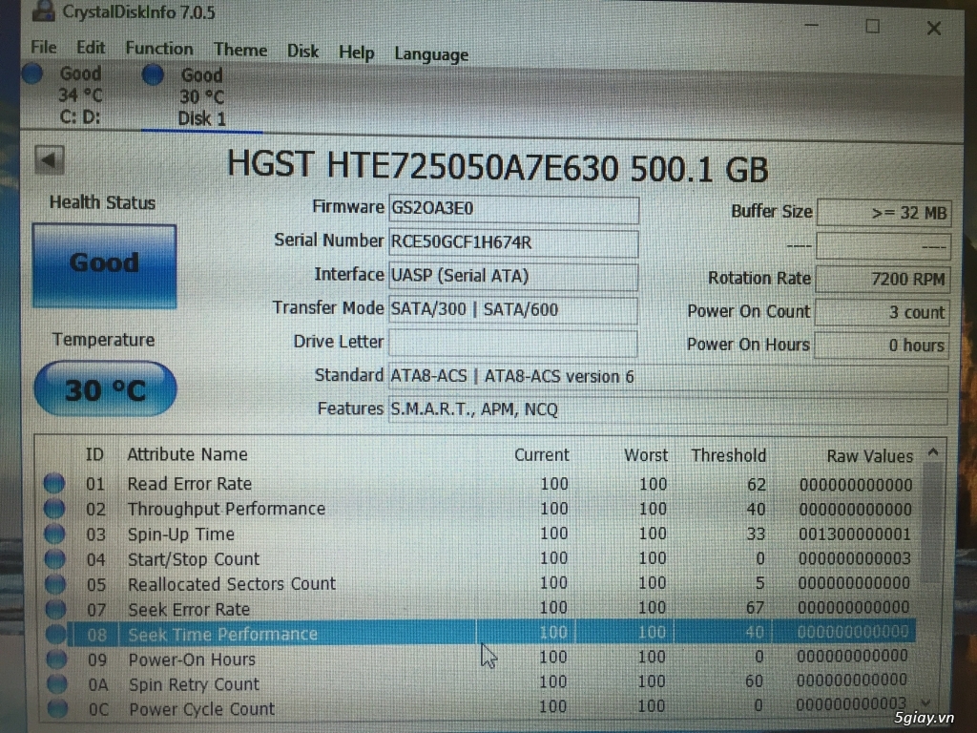Screen dimensions: 977x733
Task: Click status icon beside Spin-Up Time
Action: pos(55,534)
